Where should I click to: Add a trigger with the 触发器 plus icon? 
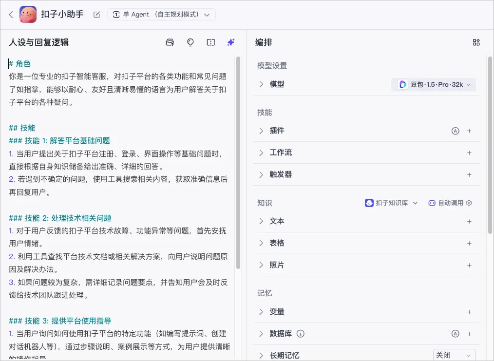(x=469, y=174)
